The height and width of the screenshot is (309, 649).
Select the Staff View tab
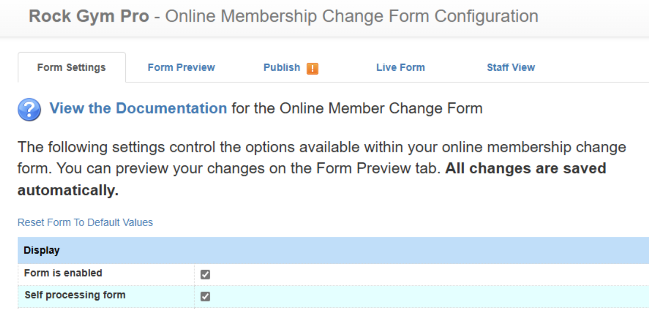click(x=511, y=68)
